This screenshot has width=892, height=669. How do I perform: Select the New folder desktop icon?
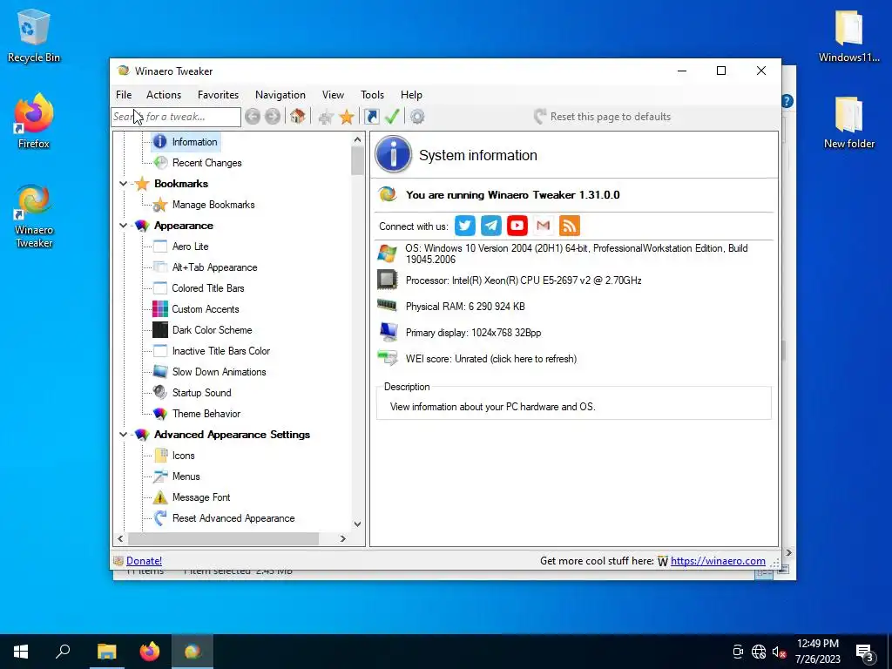click(848, 122)
